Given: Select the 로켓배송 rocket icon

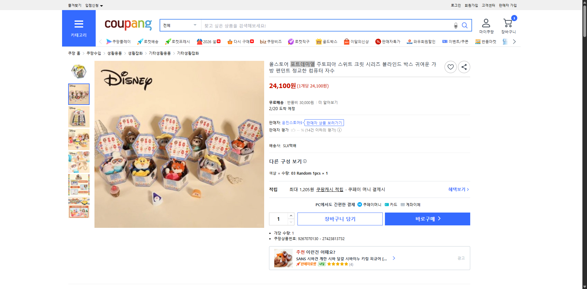Looking at the screenshot, I should pyautogui.click(x=140, y=41).
